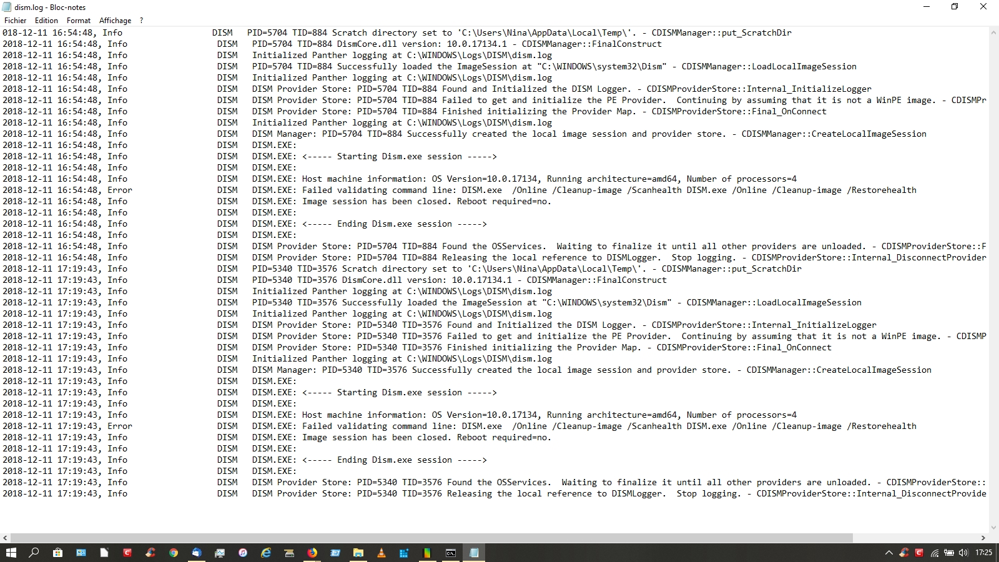Open File Explorer from the taskbar

358,553
